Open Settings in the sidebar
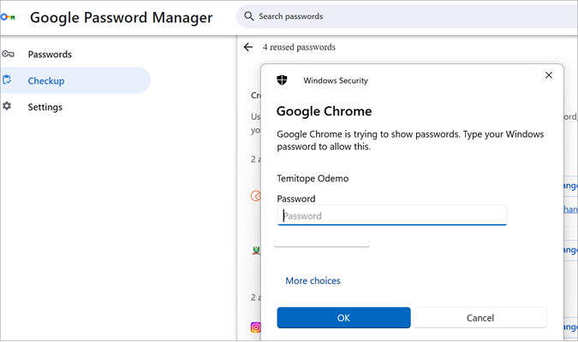578x342 pixels. click(x=45, y=107)
